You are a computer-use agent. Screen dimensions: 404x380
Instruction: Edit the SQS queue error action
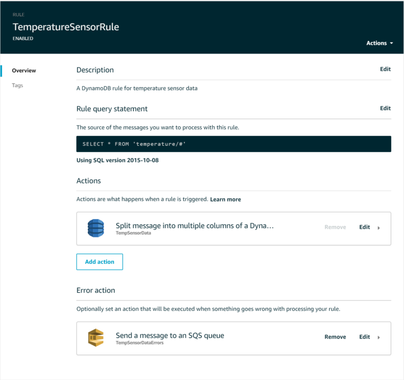(365, 337)
